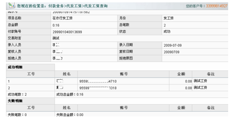Click the entry date 2009-07-09
Viewport: 236px width, 121px height.
click(173, 45)
